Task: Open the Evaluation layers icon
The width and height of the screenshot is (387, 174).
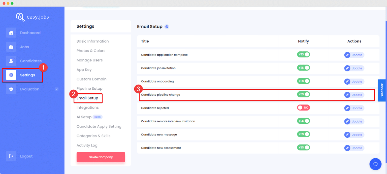Action: point(11,89)
